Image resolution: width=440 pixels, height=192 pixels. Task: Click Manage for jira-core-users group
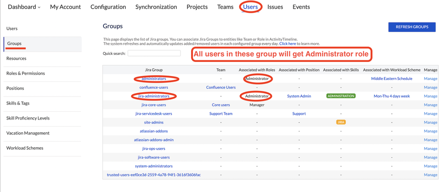click(430, 105)
